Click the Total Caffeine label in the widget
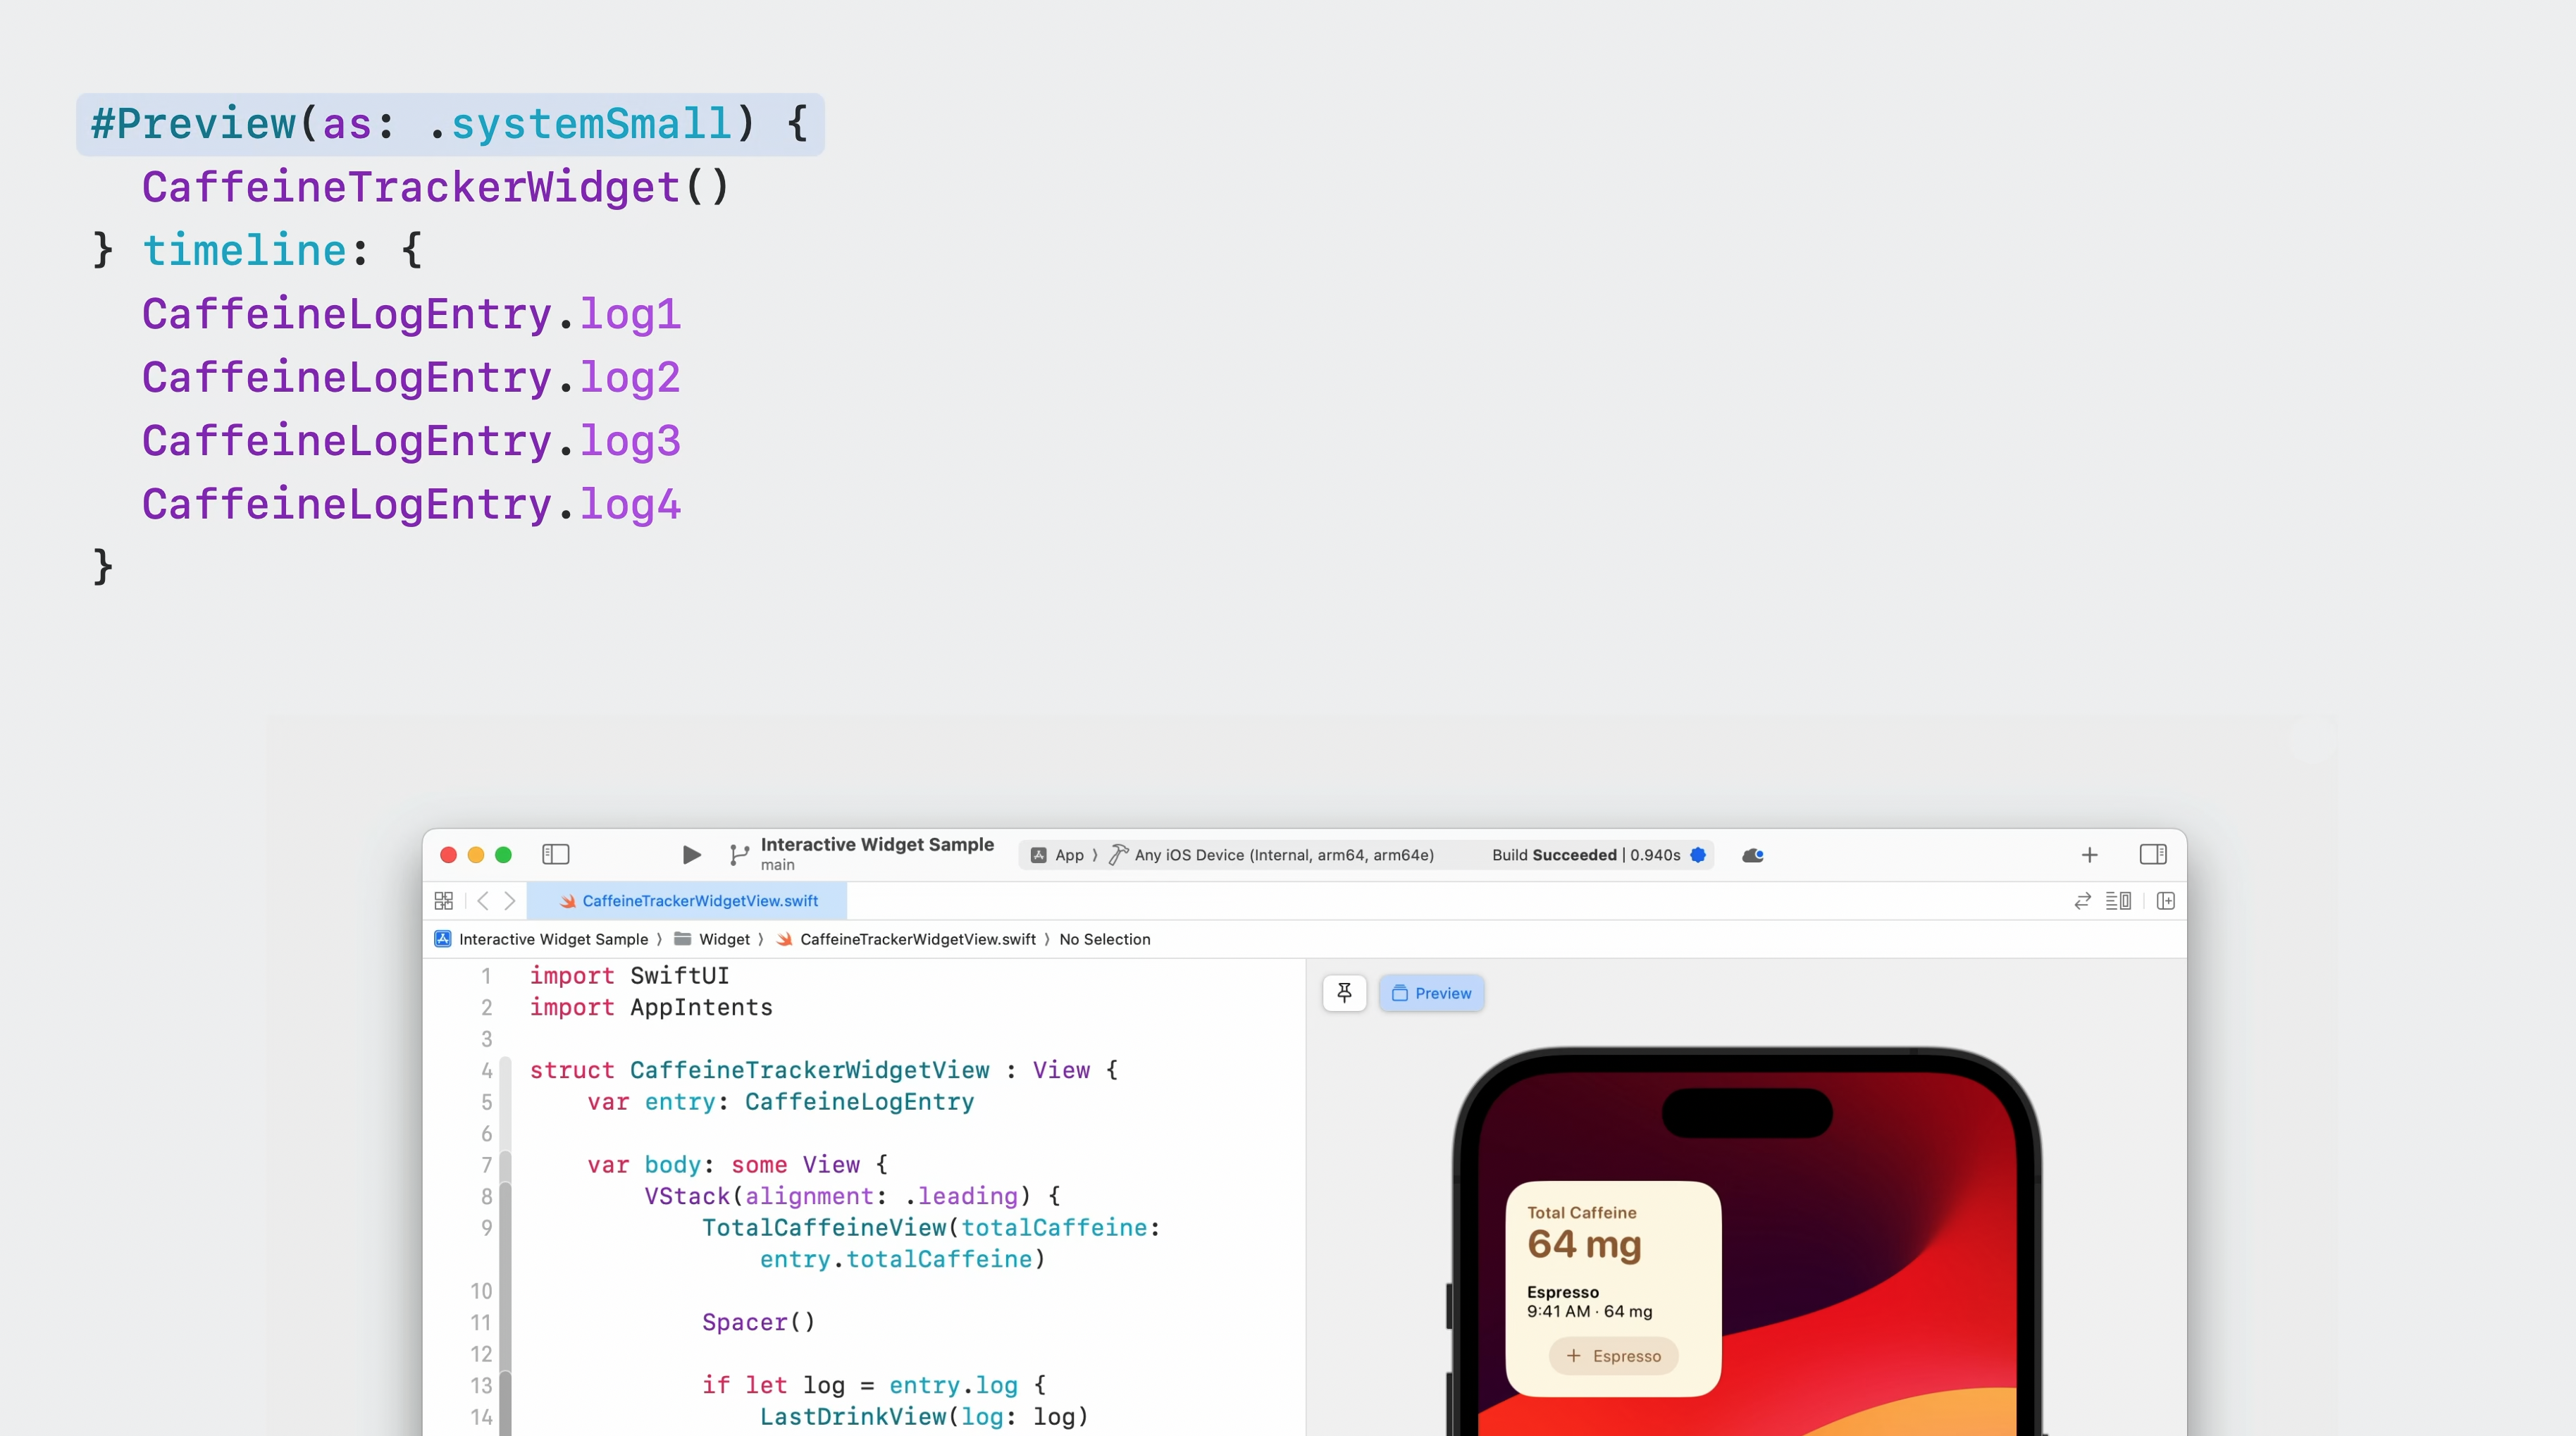Image resolution: width=2576 pixels, height=1436 pixels. pos(1582,1212)
